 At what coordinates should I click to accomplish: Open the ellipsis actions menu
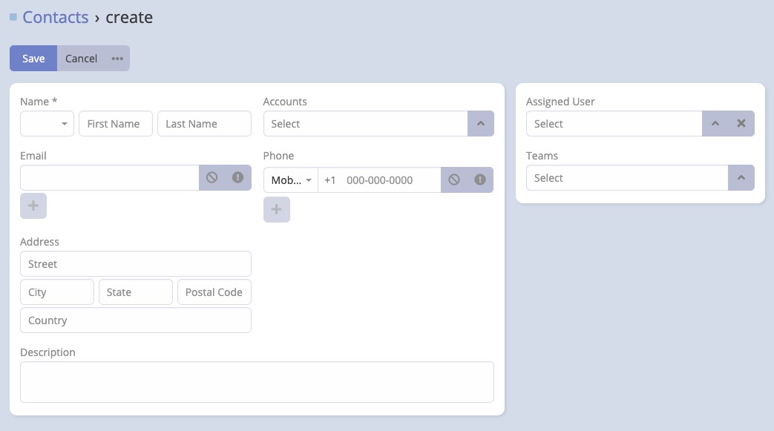117,58
